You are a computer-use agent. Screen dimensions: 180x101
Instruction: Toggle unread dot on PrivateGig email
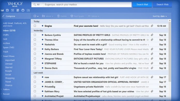click(x=42, y=87)
